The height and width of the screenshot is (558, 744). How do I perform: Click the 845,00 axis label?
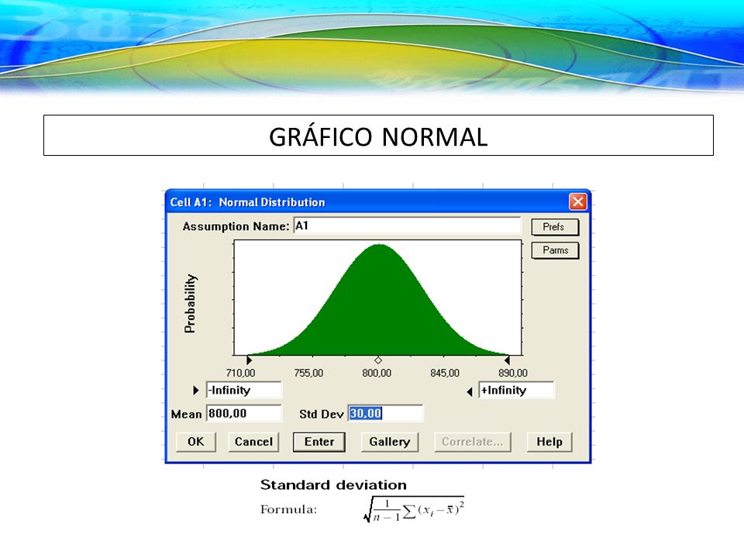click(x=445, y=373)
